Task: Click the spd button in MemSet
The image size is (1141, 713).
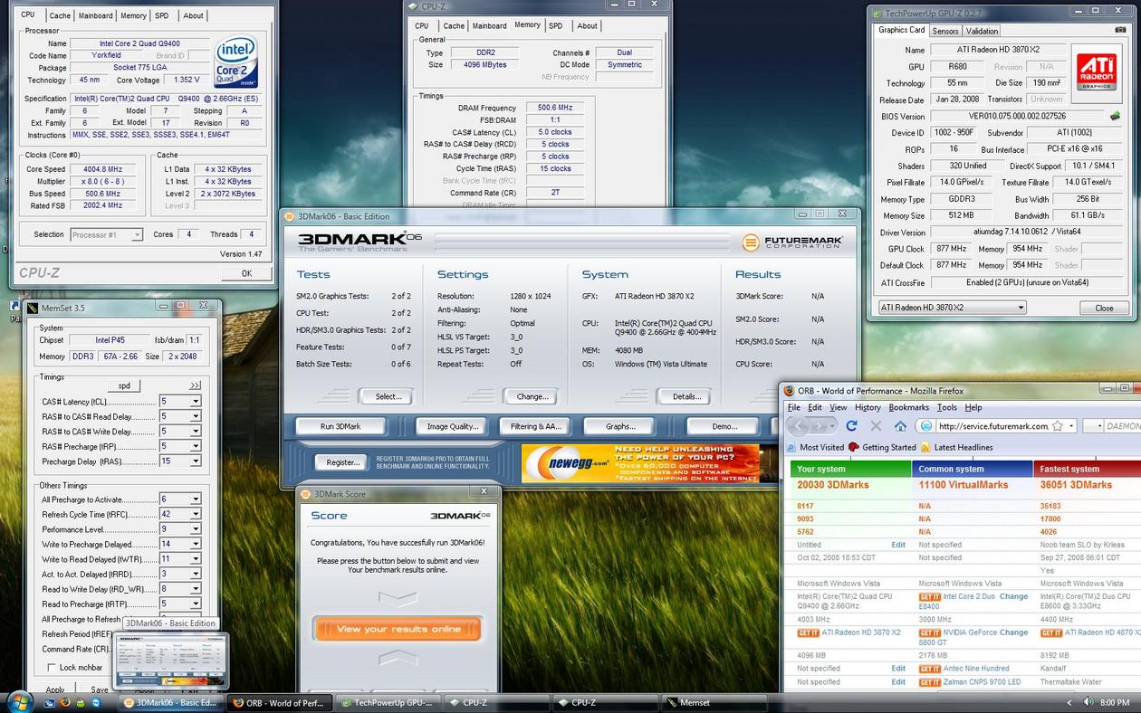Action: [124, 385]
